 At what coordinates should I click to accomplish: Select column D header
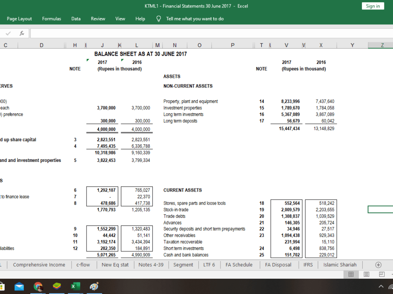click(x=41, y=45)
